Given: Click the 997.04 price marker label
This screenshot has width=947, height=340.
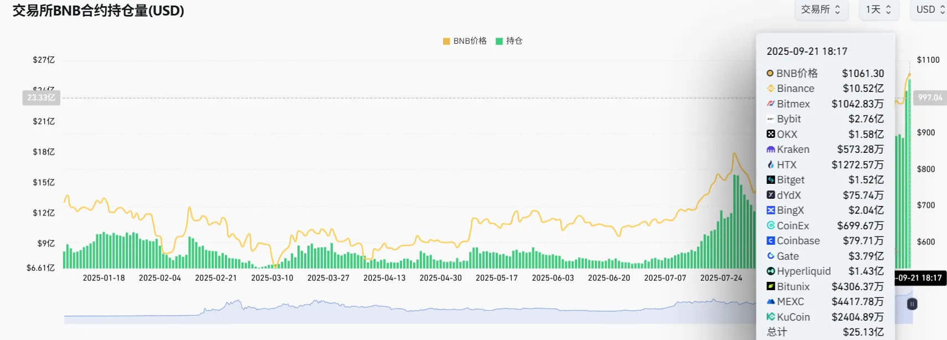Looking at the screenshot, I should [930, 97].
